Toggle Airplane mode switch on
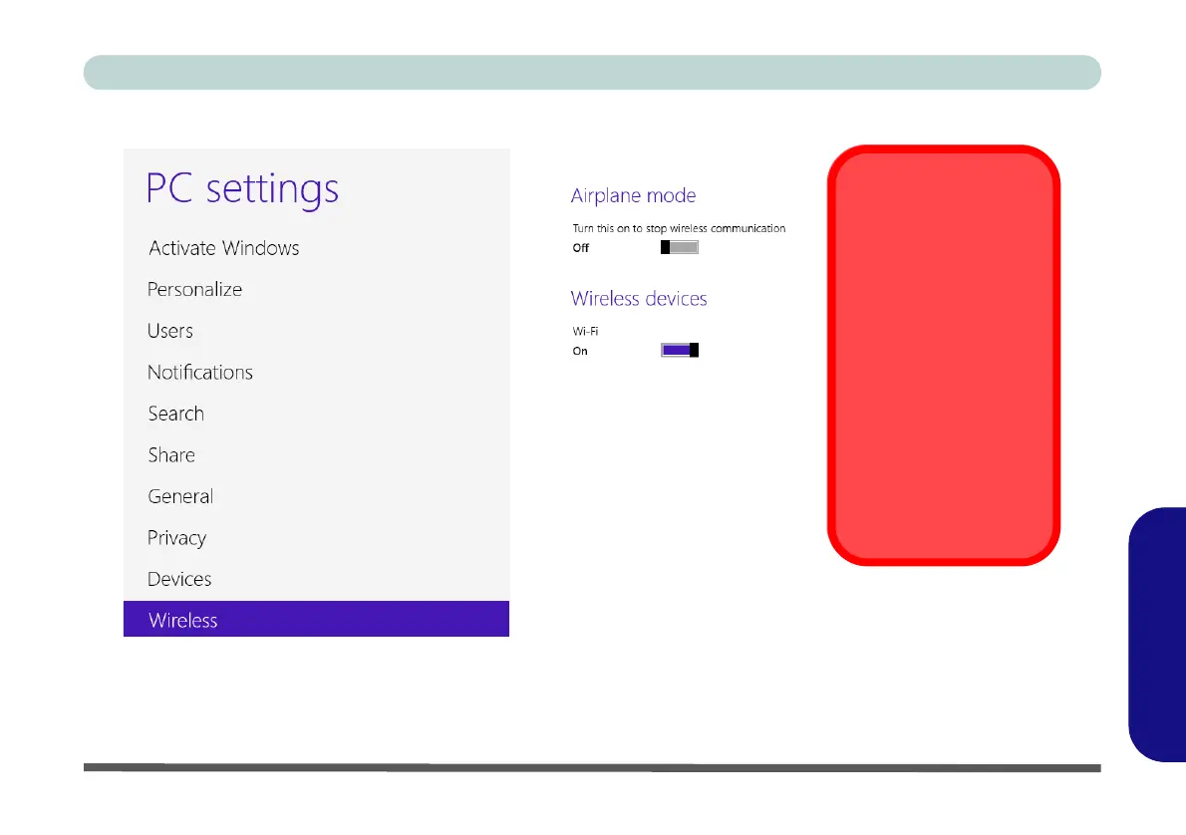Viewport: 1186px width, 835px height. (x=680, y=247)
